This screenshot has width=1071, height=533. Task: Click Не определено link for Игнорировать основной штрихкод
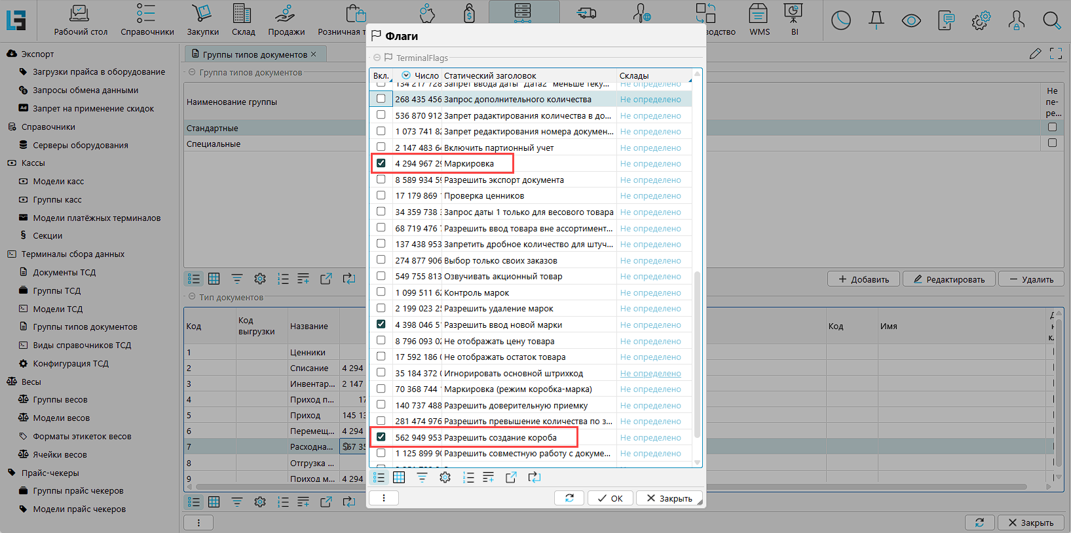[x=650, y=373]
